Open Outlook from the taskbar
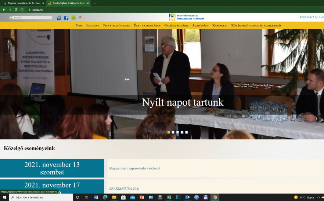 point(187,197)
